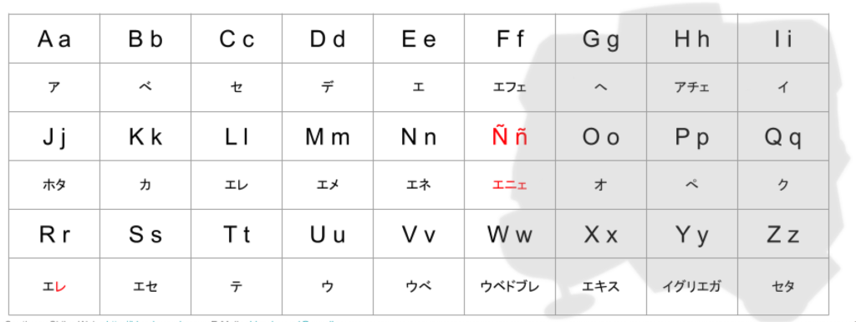This screenshot has width=856, height=322.
Task: Click the 'Z z' letter cell
Action: coord(783,234)
